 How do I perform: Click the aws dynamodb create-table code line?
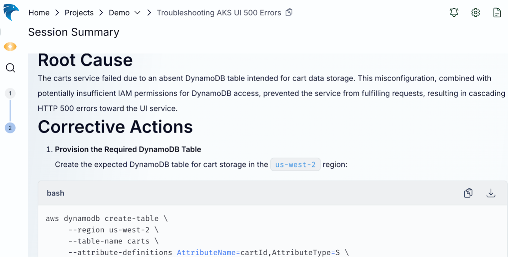click(107, 219)
